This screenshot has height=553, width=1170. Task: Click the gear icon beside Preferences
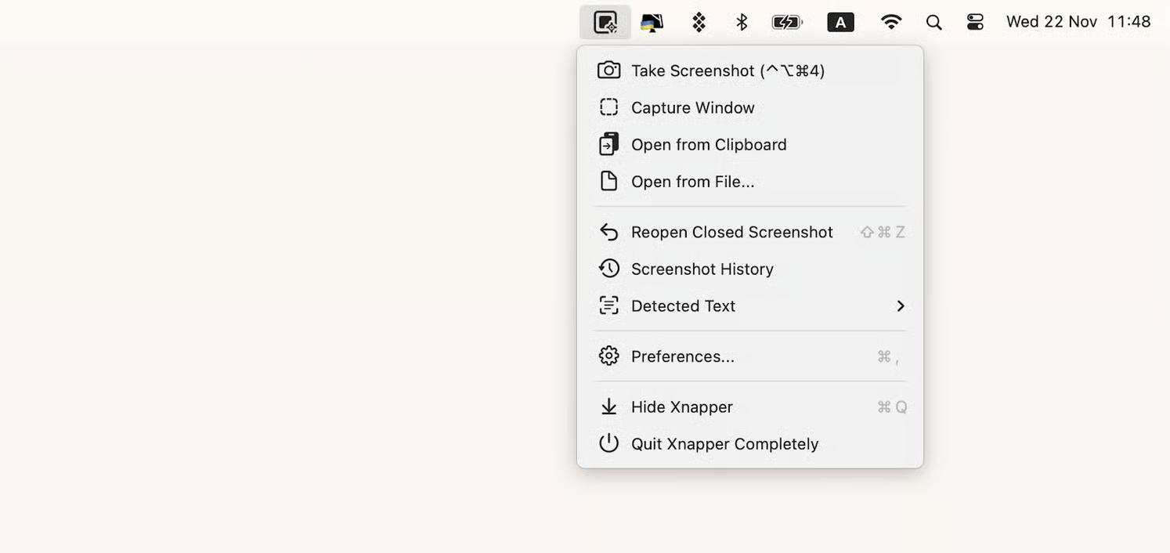click(x=608, y=356)
